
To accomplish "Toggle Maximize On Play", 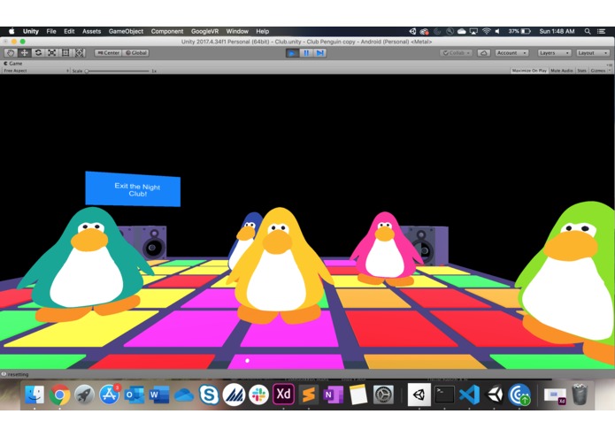I will pyautogui.click(x=529, y=71).
